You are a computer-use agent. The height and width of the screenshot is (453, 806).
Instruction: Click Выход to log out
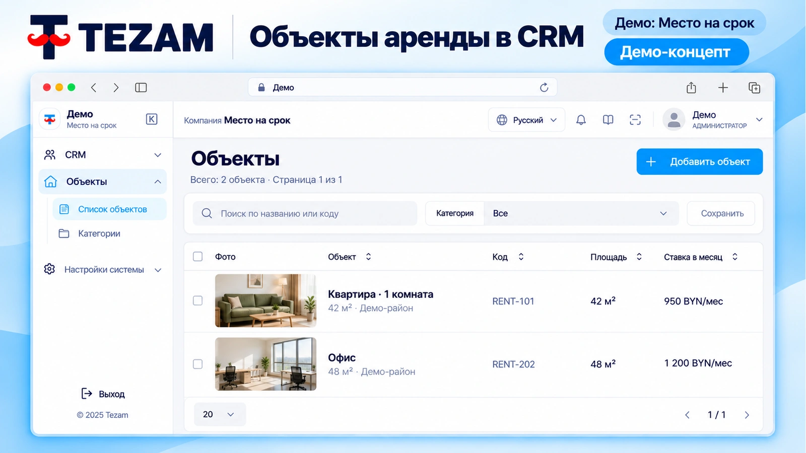point(112,394)
